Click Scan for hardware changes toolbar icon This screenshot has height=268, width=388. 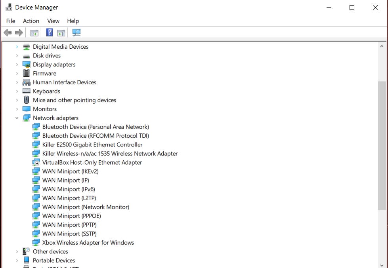point(76,32)
